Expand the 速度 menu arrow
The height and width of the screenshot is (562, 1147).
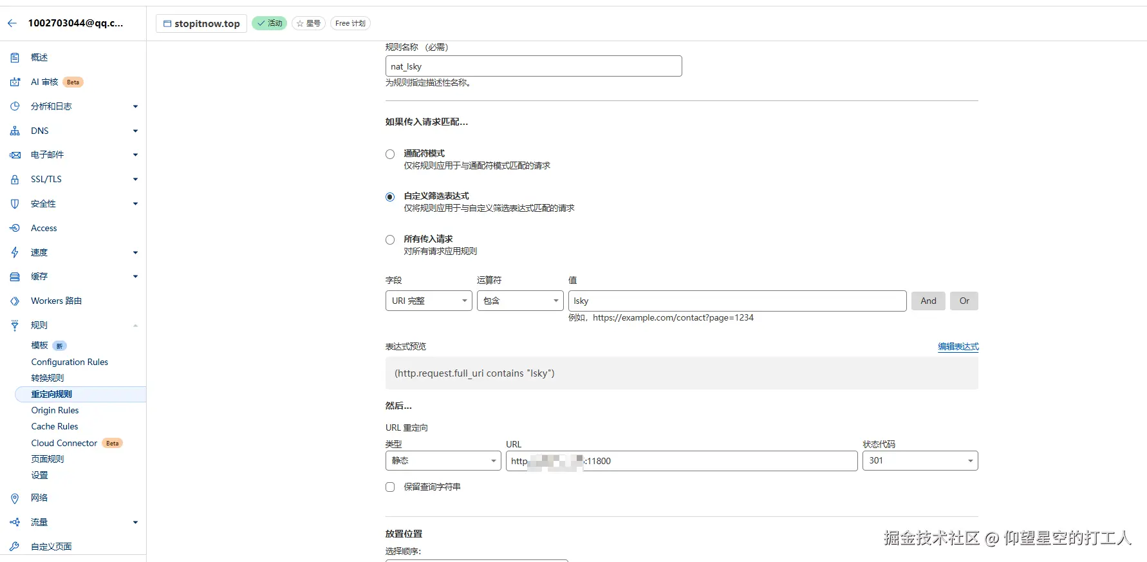tap(135, 252)
